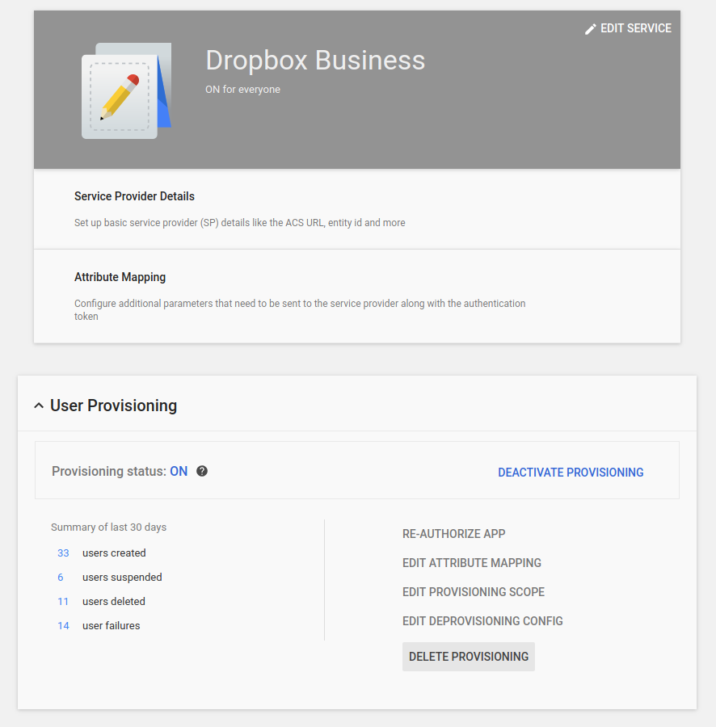Click the Dropbox Business title text
The image size is (716, 727).
315,61
